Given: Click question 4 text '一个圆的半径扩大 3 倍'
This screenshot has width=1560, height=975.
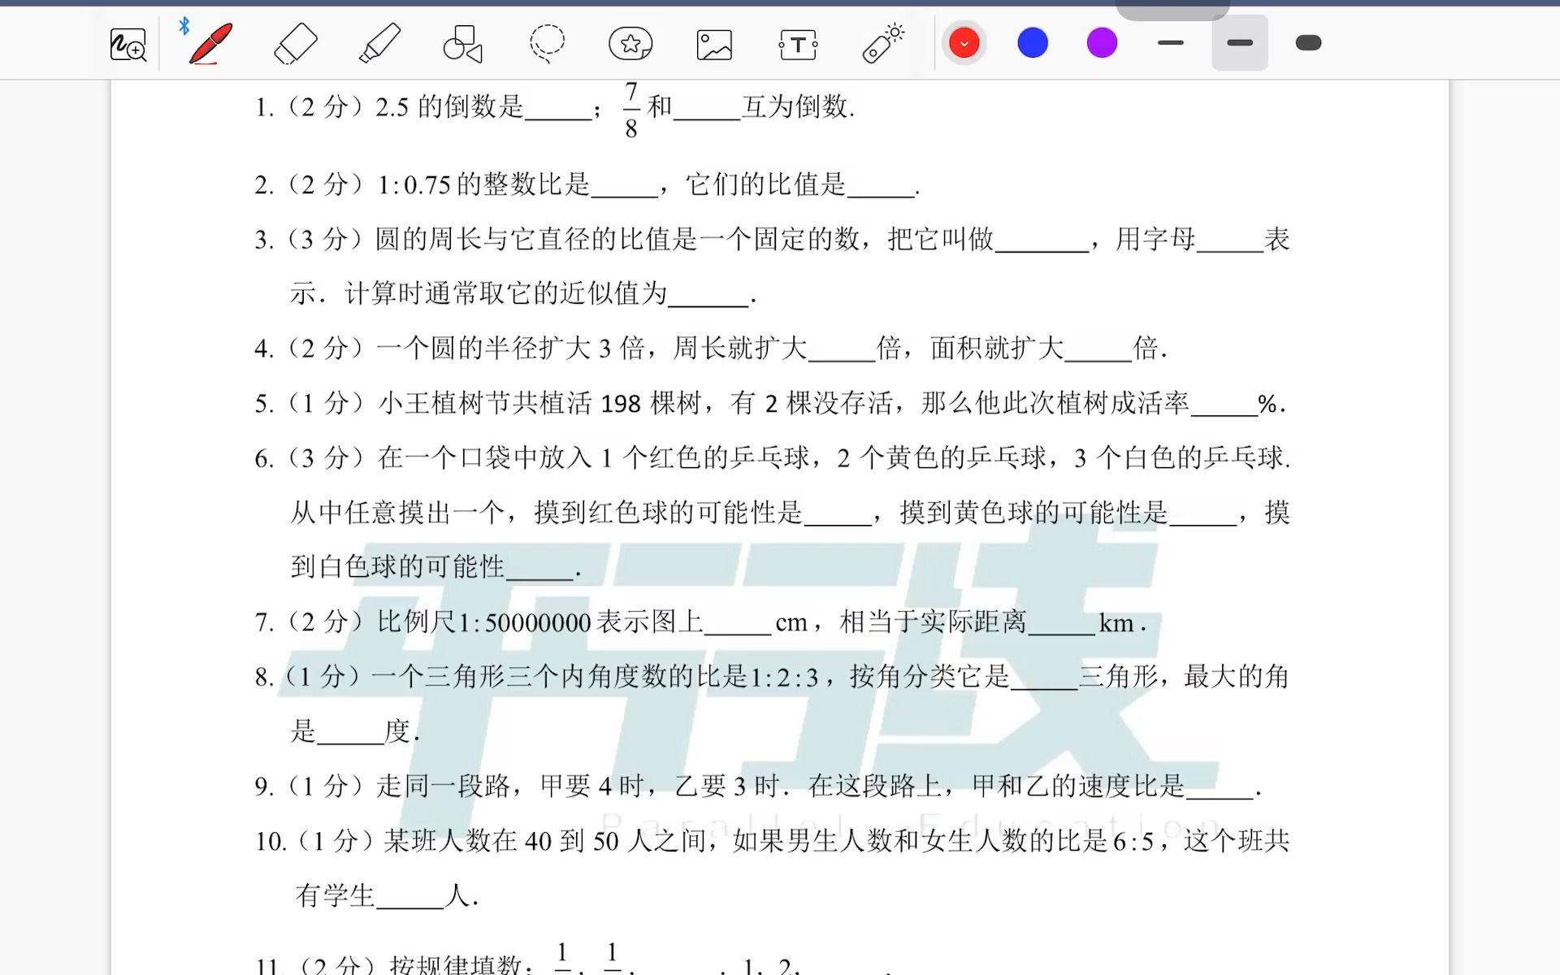Looking at the screenshot, I should coord(510,348).
